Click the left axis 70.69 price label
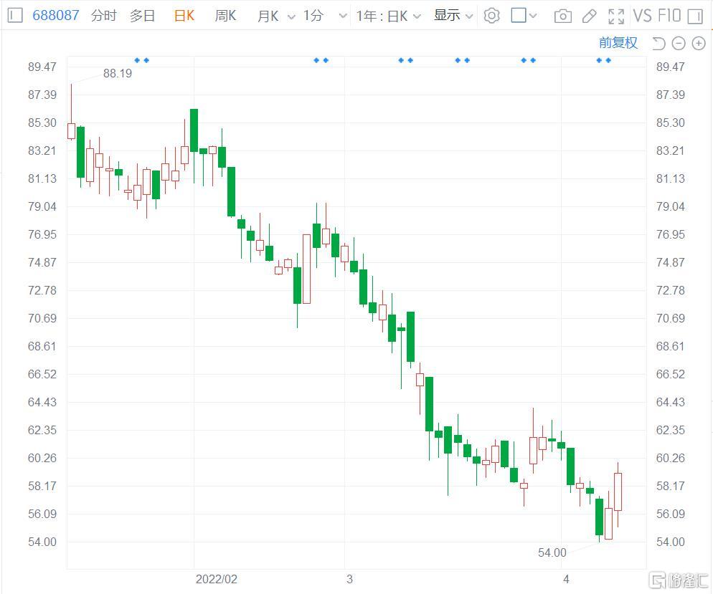The image size is (713, 594). pos(42,318)
